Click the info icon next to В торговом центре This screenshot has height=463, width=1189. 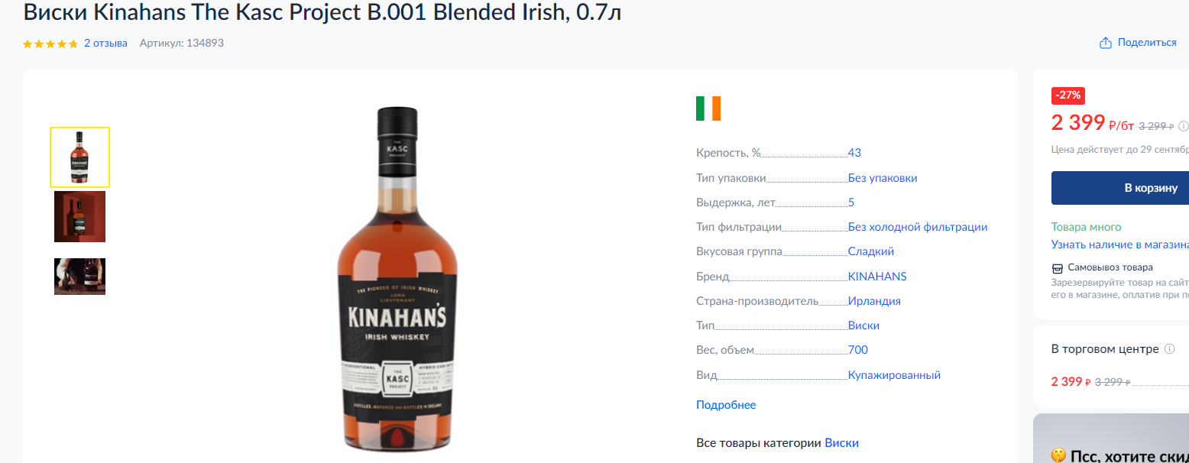(1169, 349)
